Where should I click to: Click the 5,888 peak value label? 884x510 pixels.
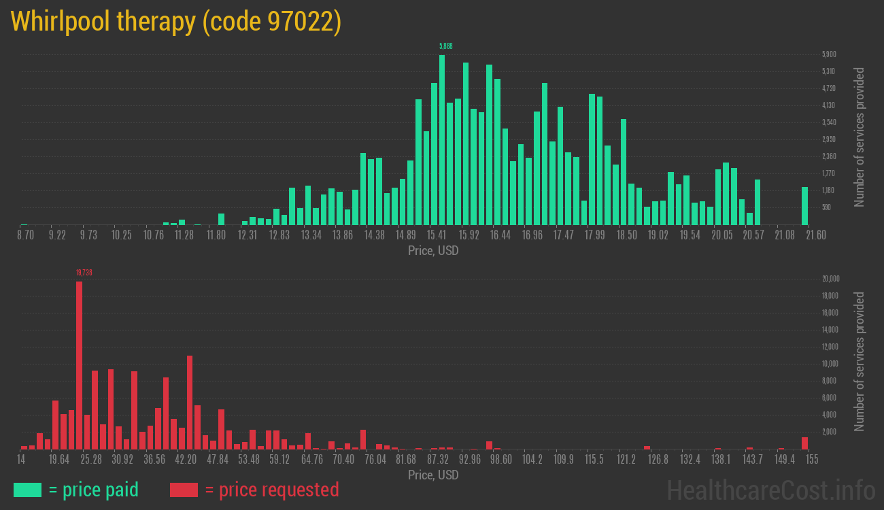point(445,46)
